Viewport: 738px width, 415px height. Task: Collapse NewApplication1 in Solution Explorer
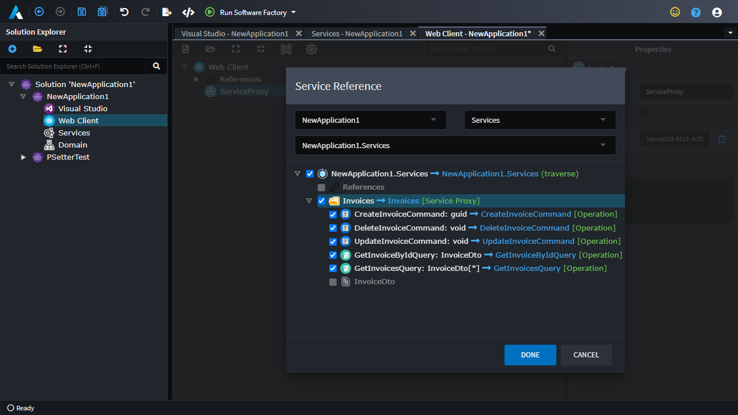pos(23,96)
